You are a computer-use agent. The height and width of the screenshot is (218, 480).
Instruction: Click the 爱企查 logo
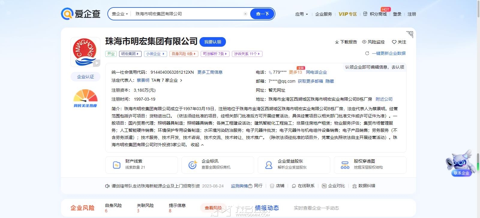80,14
